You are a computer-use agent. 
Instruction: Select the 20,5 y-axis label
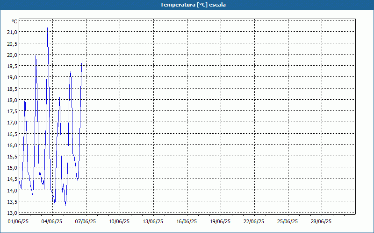[x=12, y=43]
